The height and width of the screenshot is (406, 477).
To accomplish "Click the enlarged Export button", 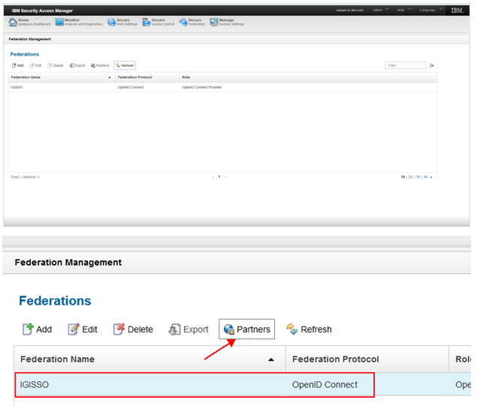I will click(189, 329).
